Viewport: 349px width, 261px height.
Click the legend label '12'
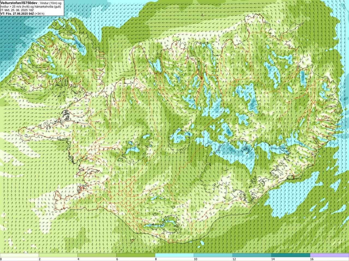pyautogui.click(x=234, y=259)
